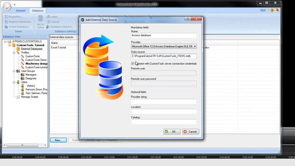Click the Register Database ribbon command
The image size is (295, 166).
tap(18, 22)
